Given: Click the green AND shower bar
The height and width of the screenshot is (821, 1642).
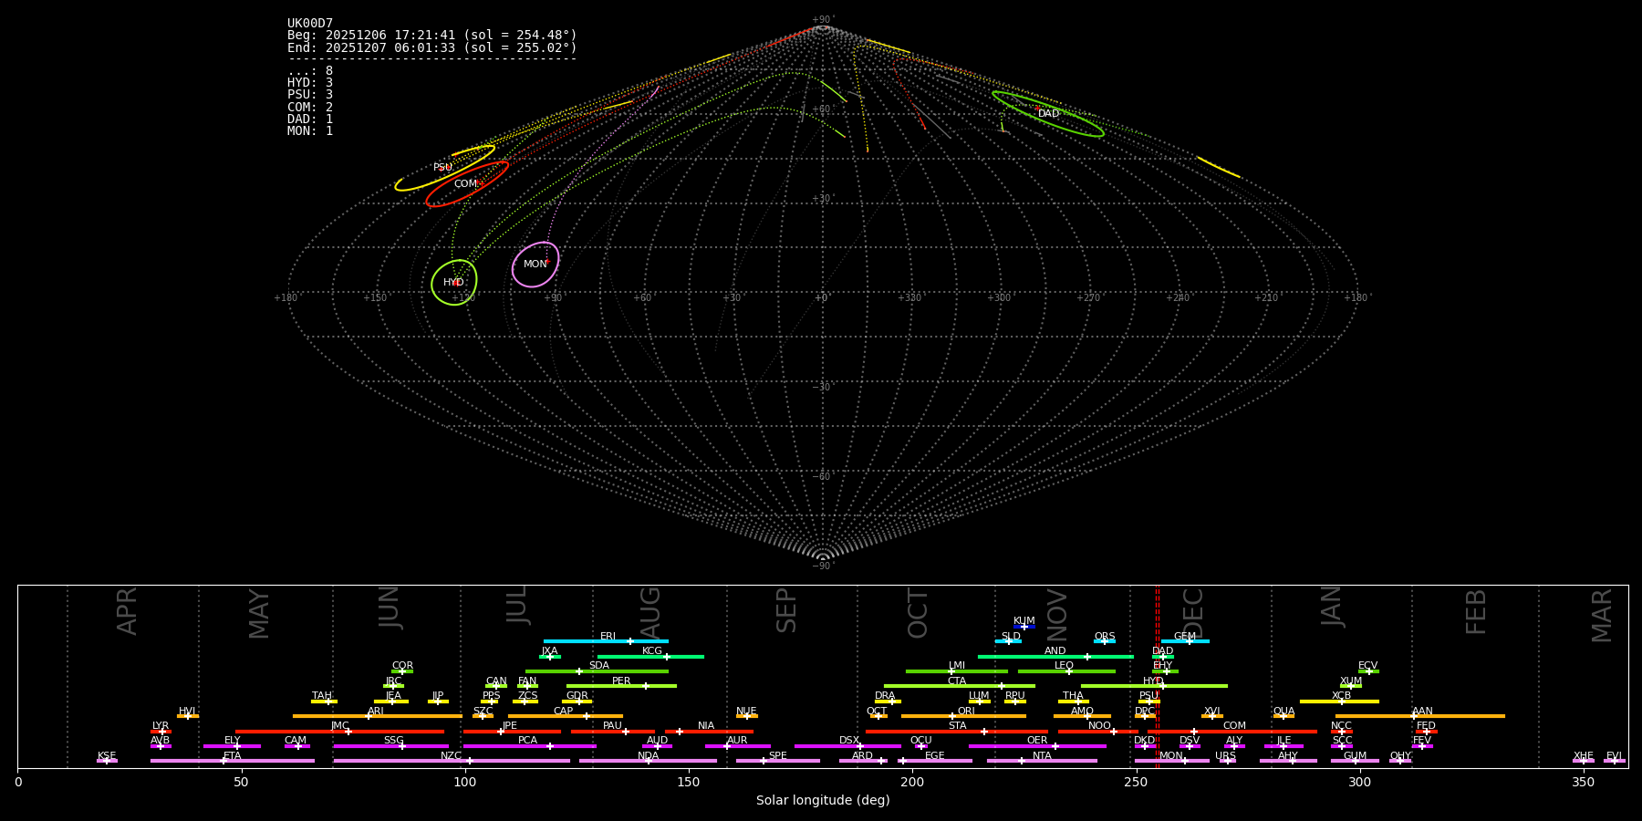Looking at the screenshot, I should (x=1055, y=656).
